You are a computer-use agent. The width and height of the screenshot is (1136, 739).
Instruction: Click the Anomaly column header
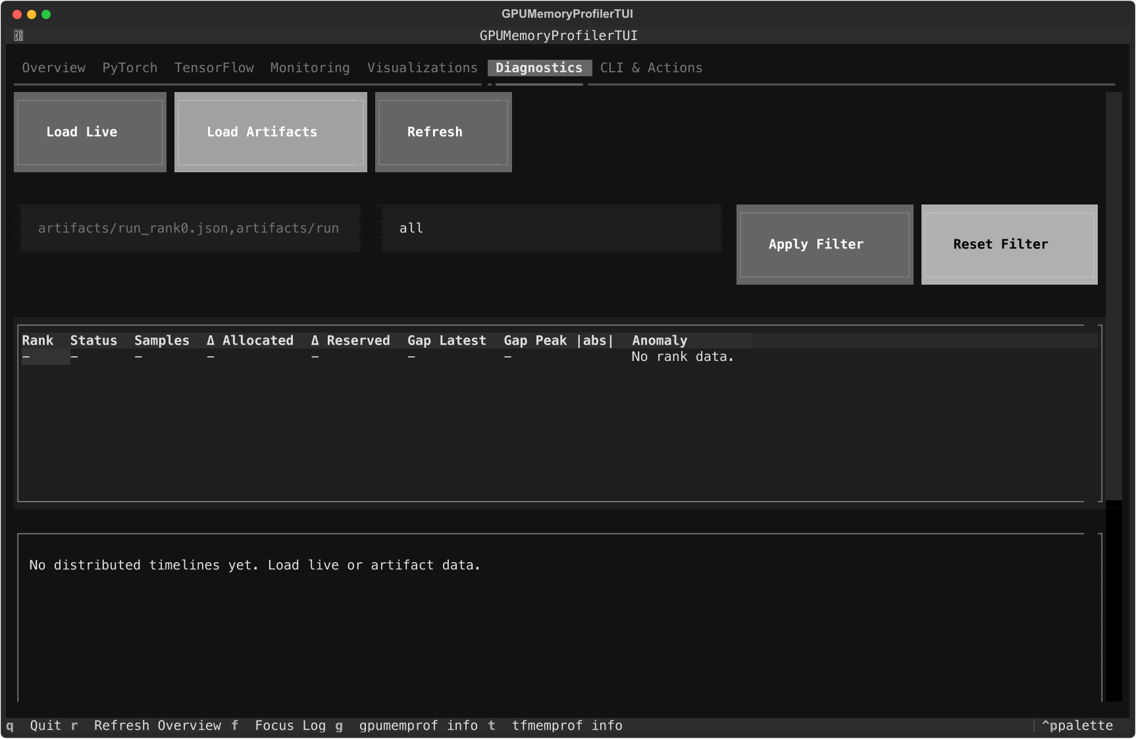pyautogui.click(x=659, y=340)
